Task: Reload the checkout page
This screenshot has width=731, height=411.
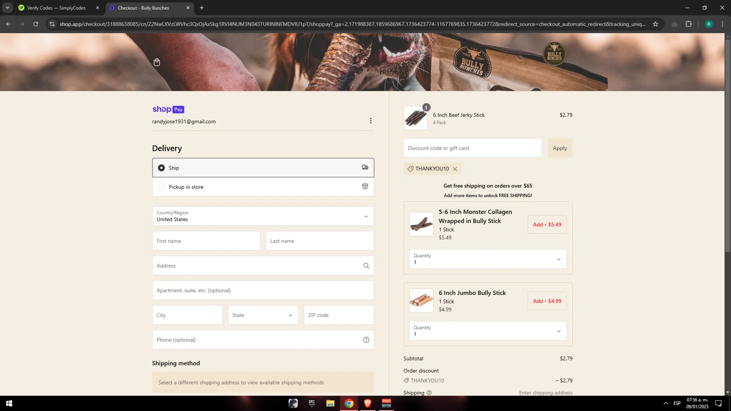Action: pyautogui.click(x=36, y=24)
